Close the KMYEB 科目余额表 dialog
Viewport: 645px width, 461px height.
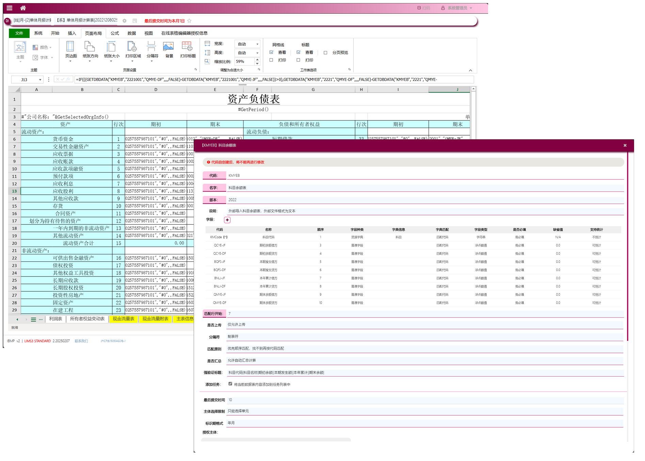point(625,145)
